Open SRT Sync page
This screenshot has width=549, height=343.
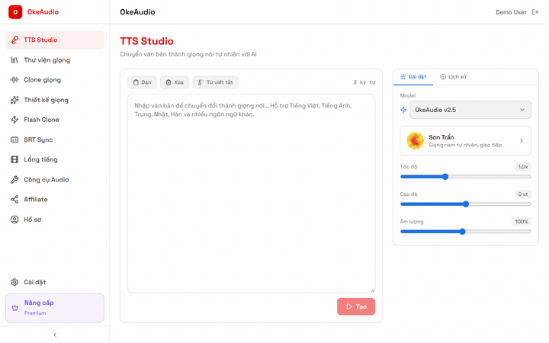[x=55, y=140]
